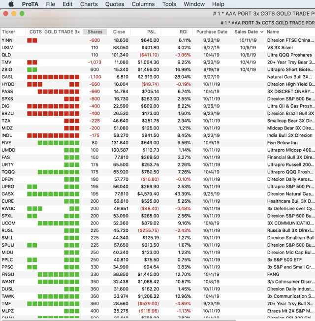Sort by the Ticker column header
The image size is (315, 321).
coord(8,32)
